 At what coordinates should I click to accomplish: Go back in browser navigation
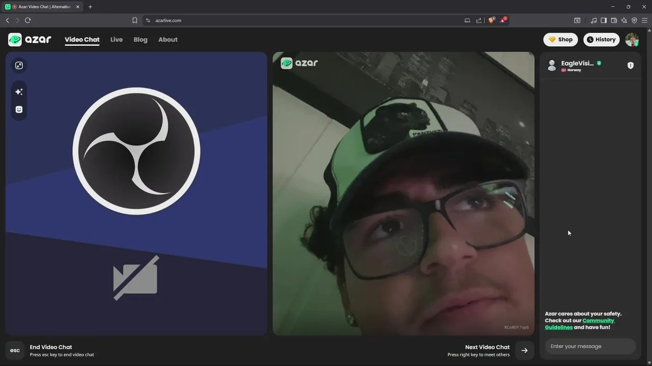[7, 20]
